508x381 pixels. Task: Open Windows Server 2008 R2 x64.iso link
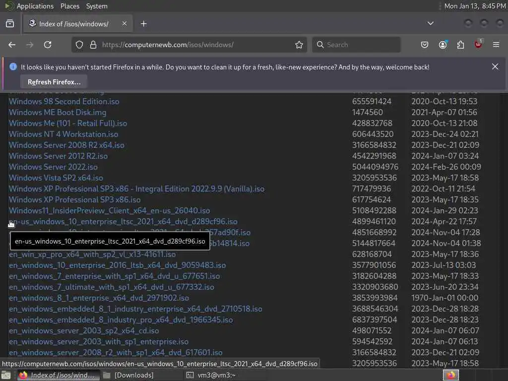pos(67,145)
